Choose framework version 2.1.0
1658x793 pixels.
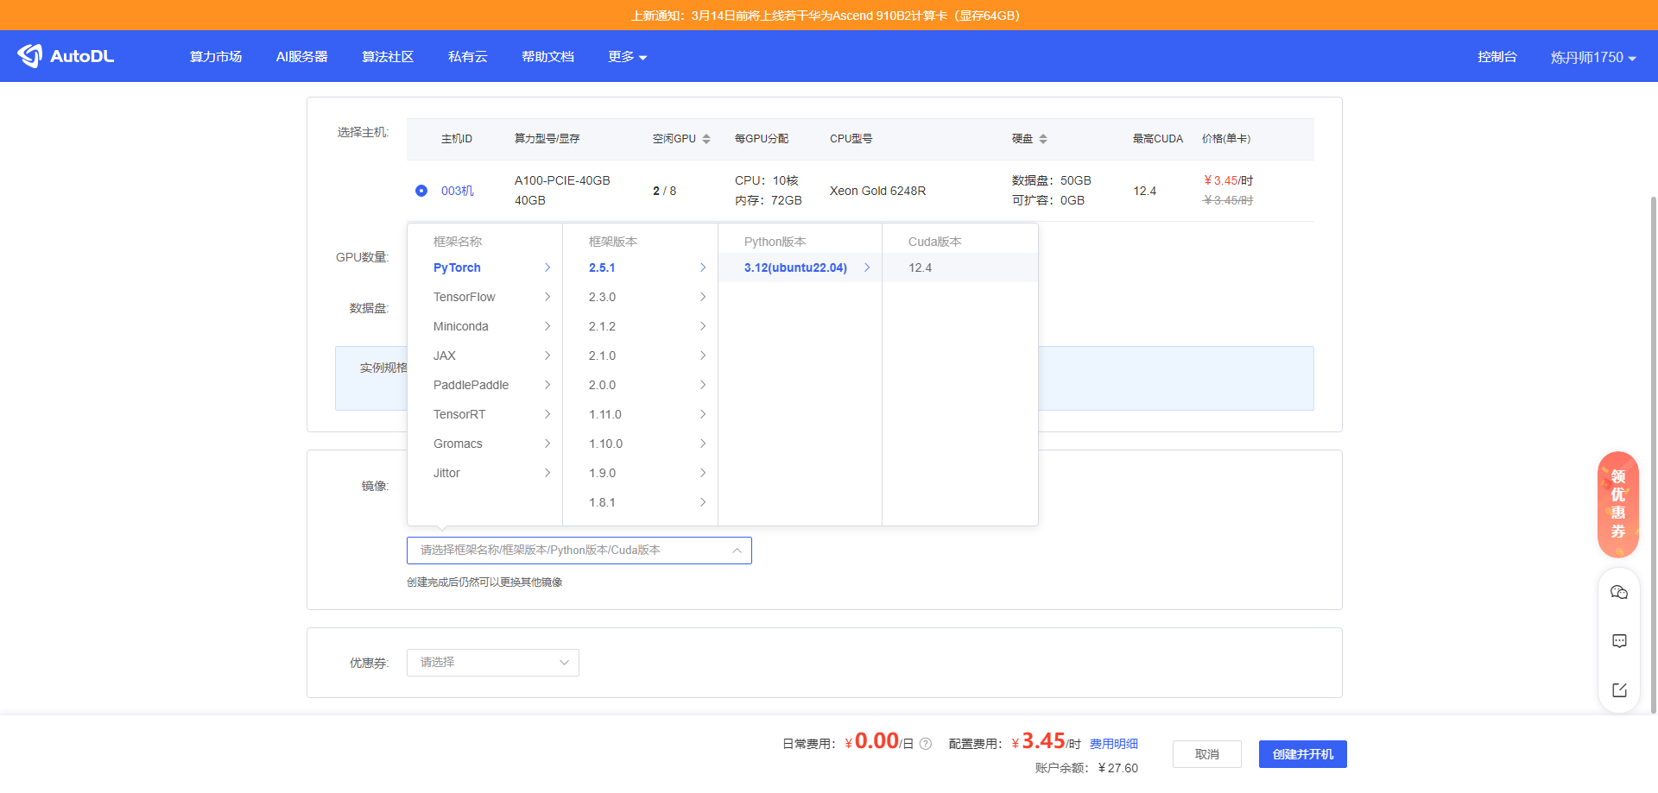(640, 356)
